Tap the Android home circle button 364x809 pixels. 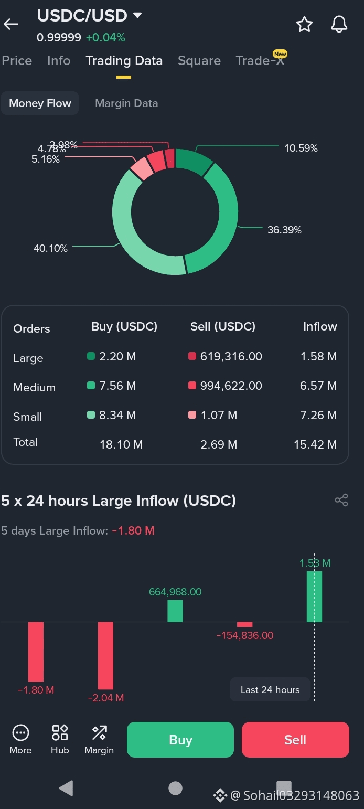coord(175,787)
